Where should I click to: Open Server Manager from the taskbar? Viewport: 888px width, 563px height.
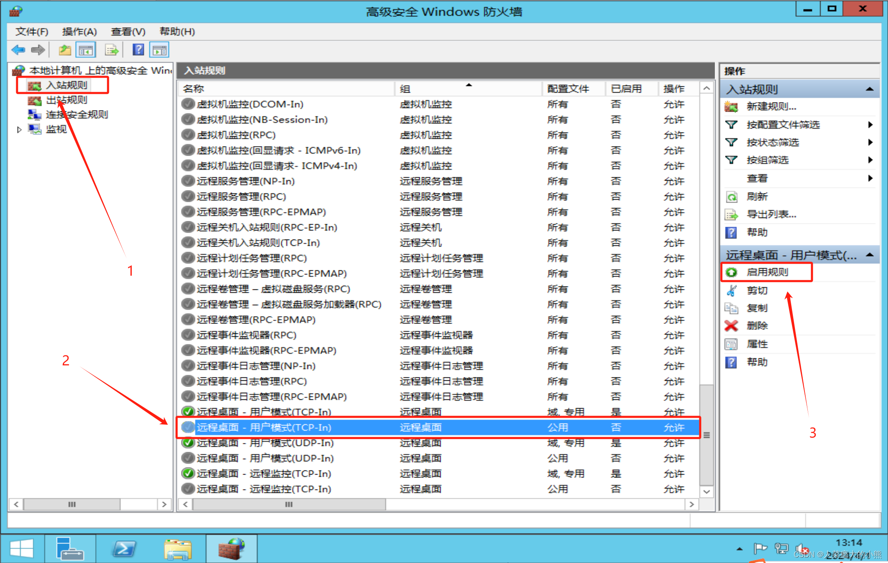(x=70, y=548)
